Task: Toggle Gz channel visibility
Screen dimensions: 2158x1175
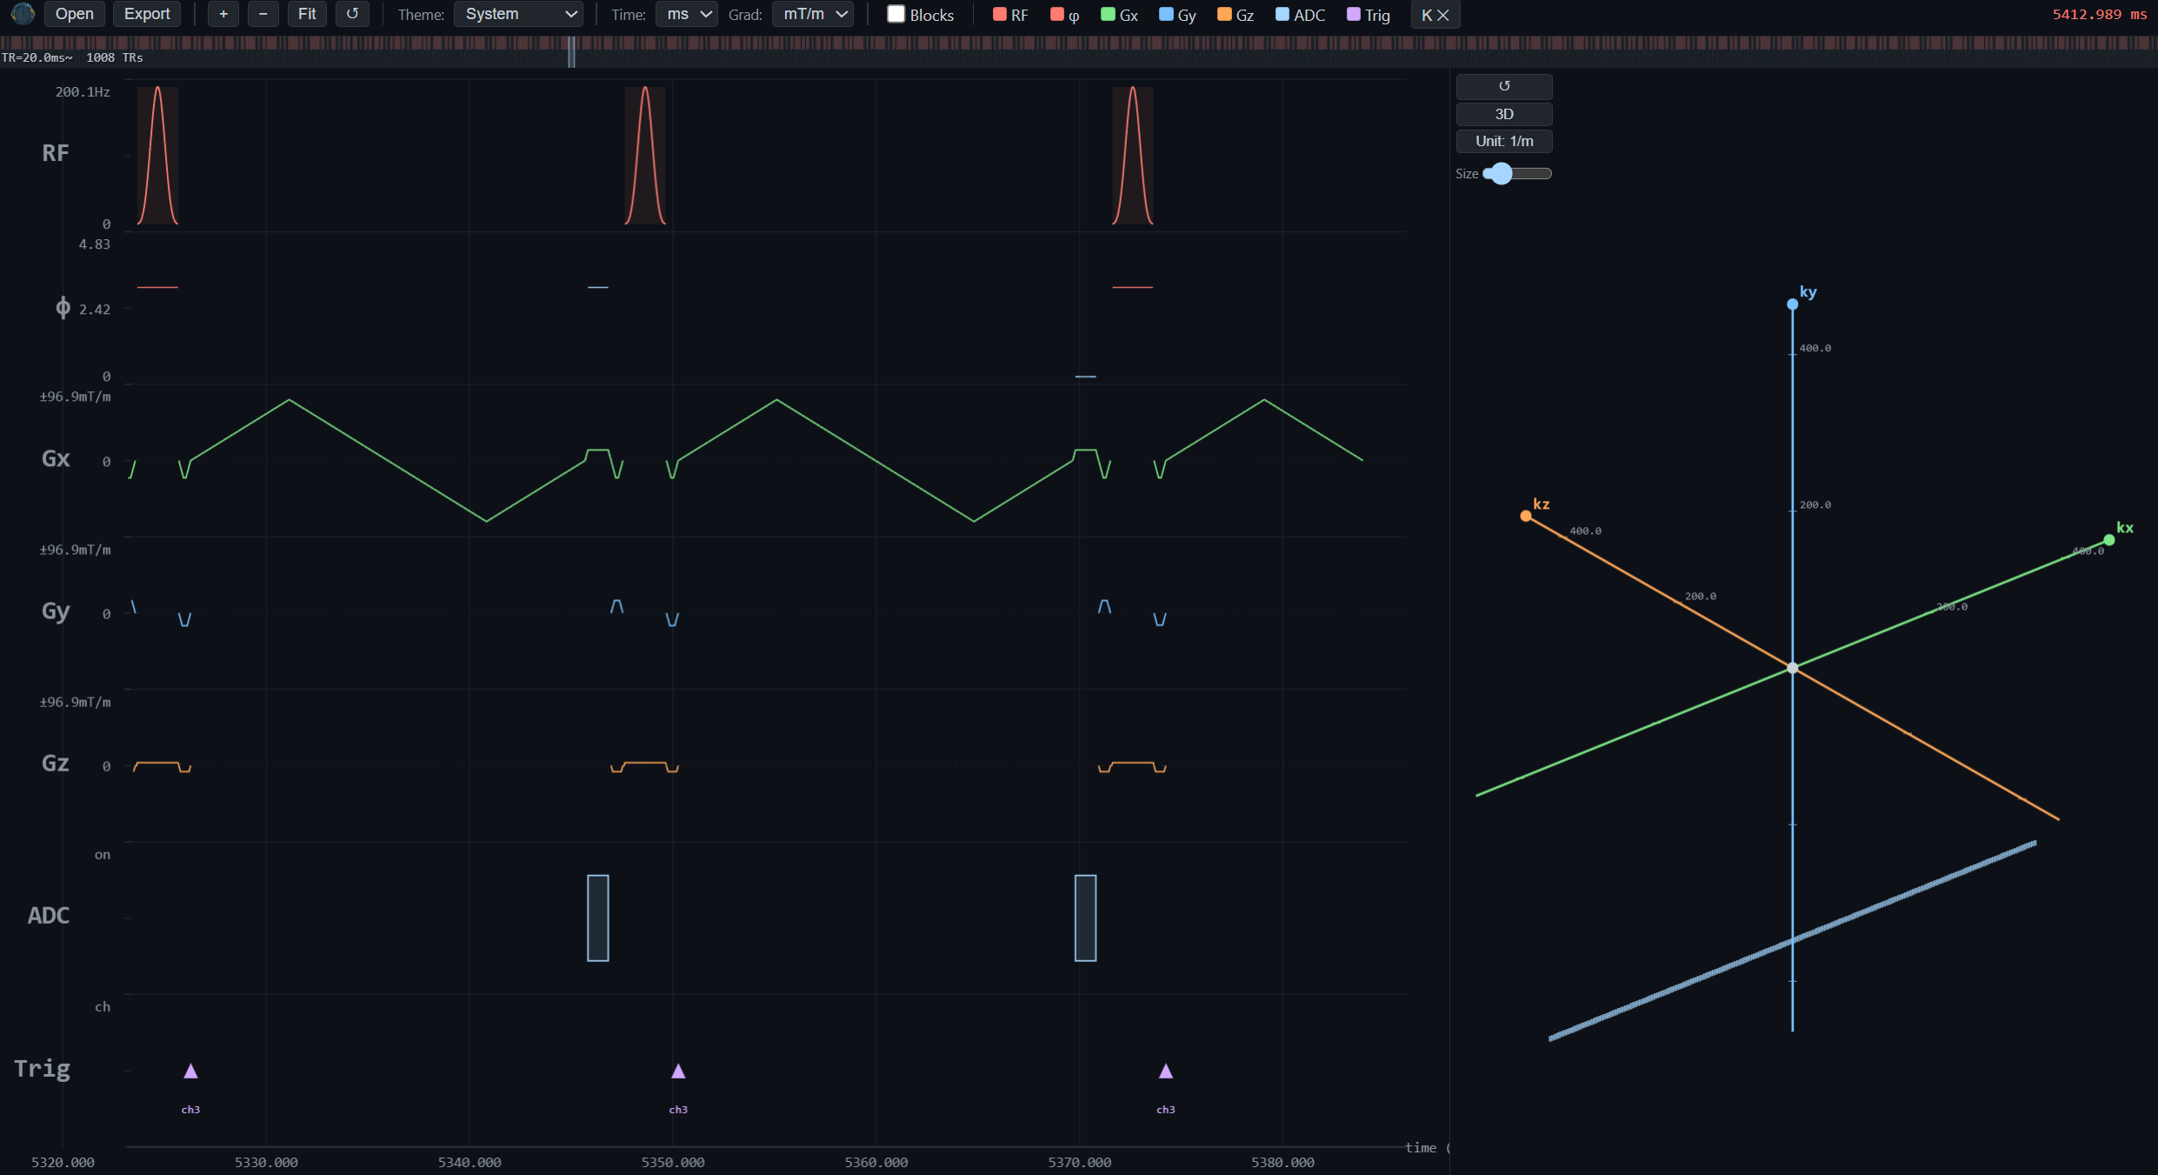Action: [1236, 15]
